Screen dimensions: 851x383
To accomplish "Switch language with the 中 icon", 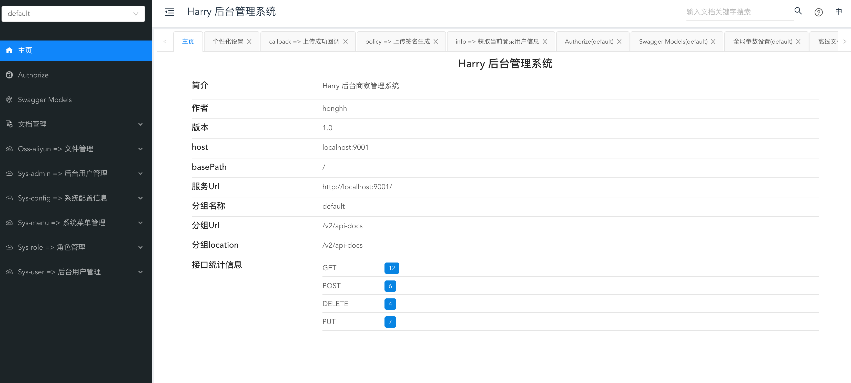I will [x=838, y=12].
